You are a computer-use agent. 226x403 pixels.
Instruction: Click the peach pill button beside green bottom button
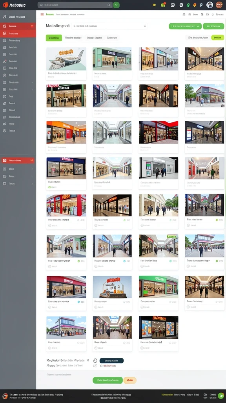(130, 380)
